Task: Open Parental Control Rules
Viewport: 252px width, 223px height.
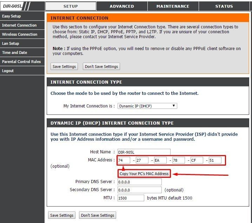Action: pos(22,62)
